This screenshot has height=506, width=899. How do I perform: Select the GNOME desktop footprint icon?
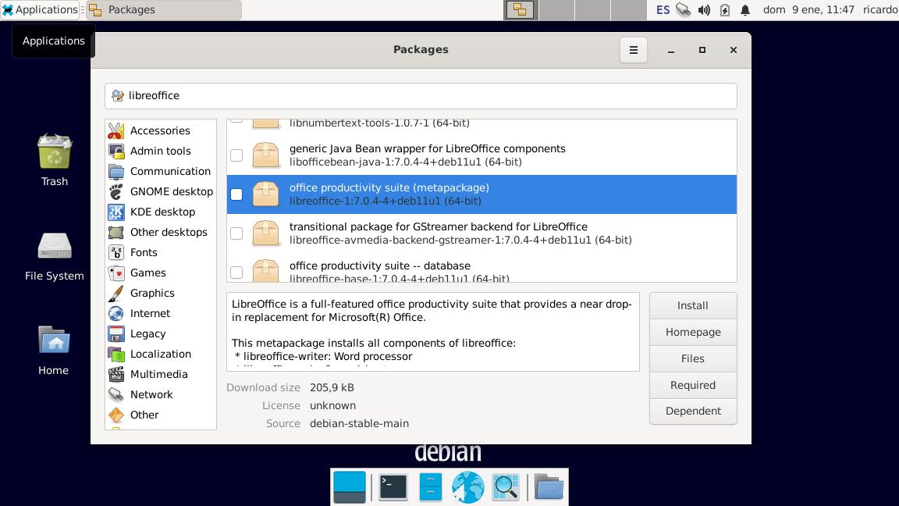coord(115,191)
